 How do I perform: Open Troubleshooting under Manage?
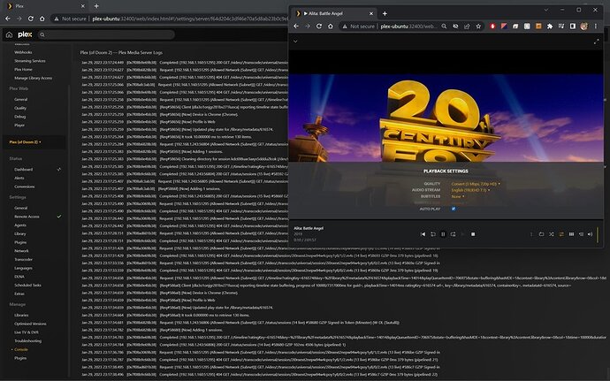(27, 340)
